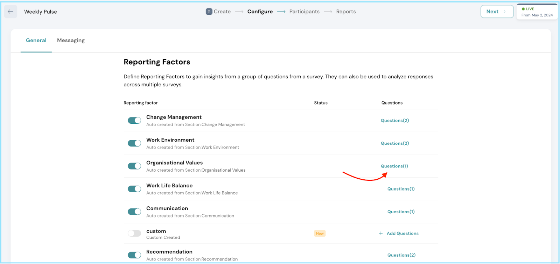This screenshot has width=560, height=264.
Task: Toggle off Change Management factor
Action: pos(134,120)
